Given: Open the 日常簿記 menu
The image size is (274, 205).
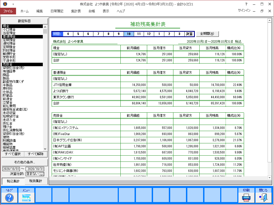Looking at the screenshot, I should (x=57, y=11).
